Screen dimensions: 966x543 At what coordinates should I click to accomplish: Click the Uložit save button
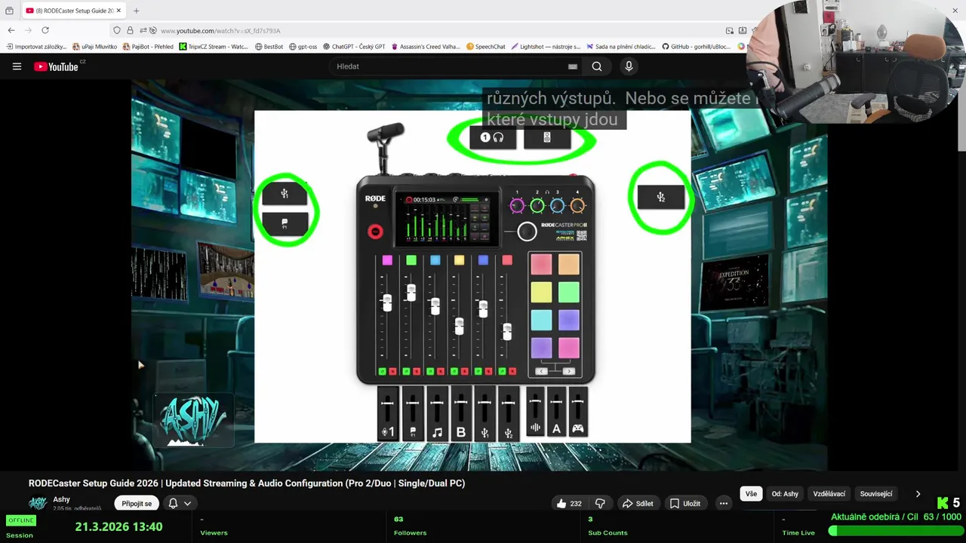pyautogui.click(x=685, y=503)
